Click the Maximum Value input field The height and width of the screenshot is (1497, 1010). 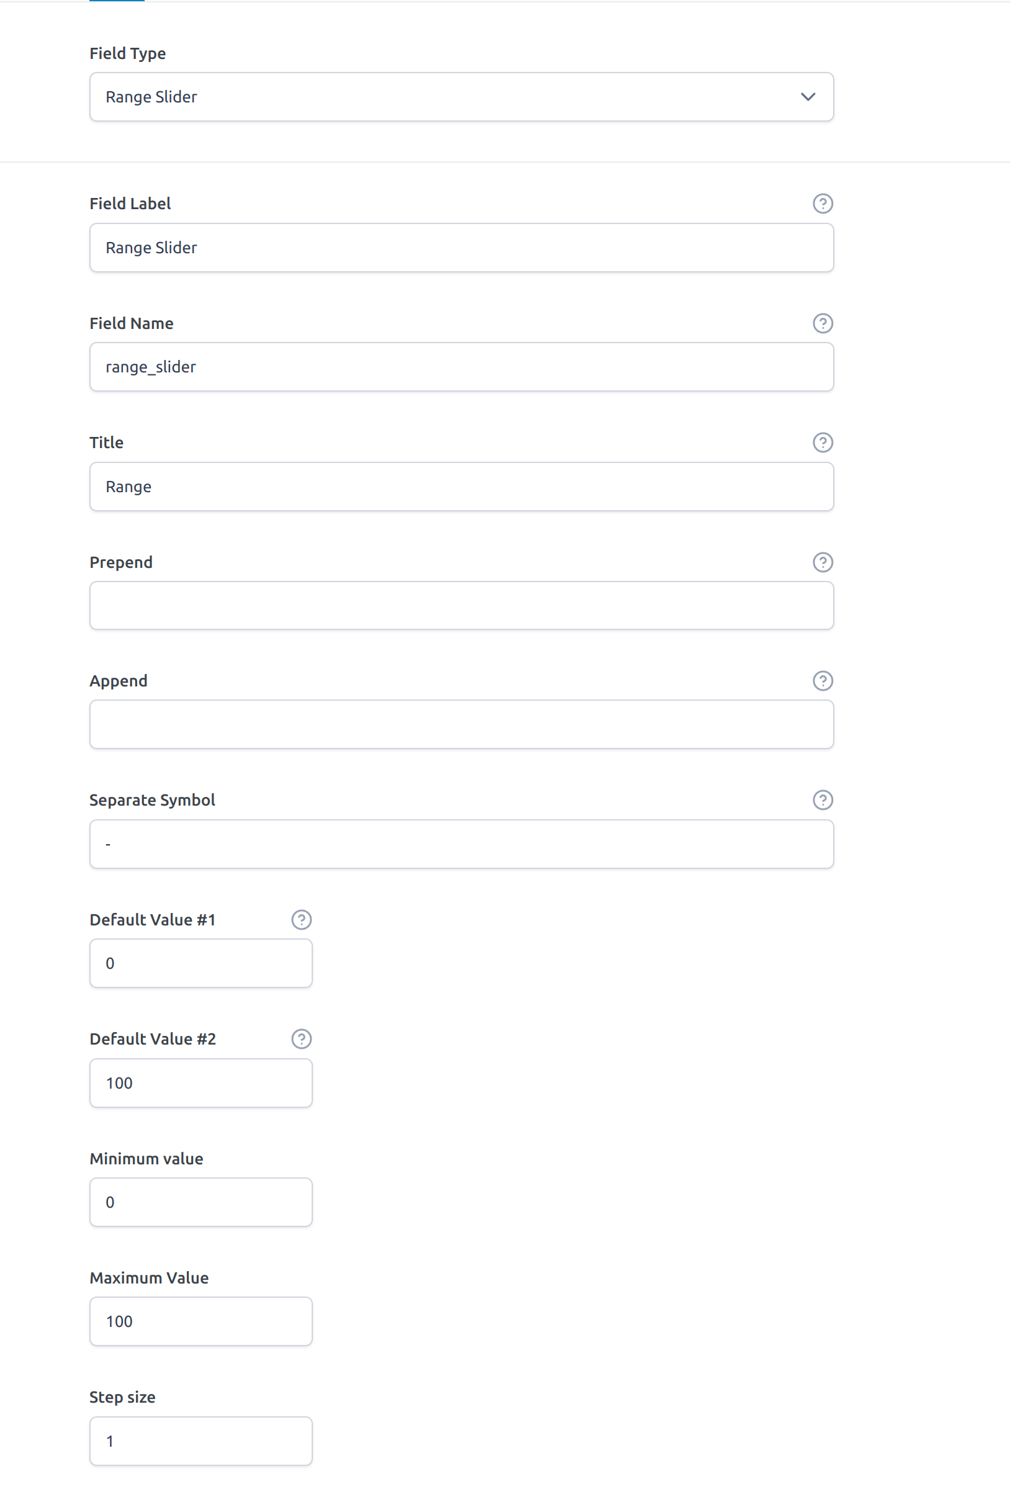point(201,1321)
